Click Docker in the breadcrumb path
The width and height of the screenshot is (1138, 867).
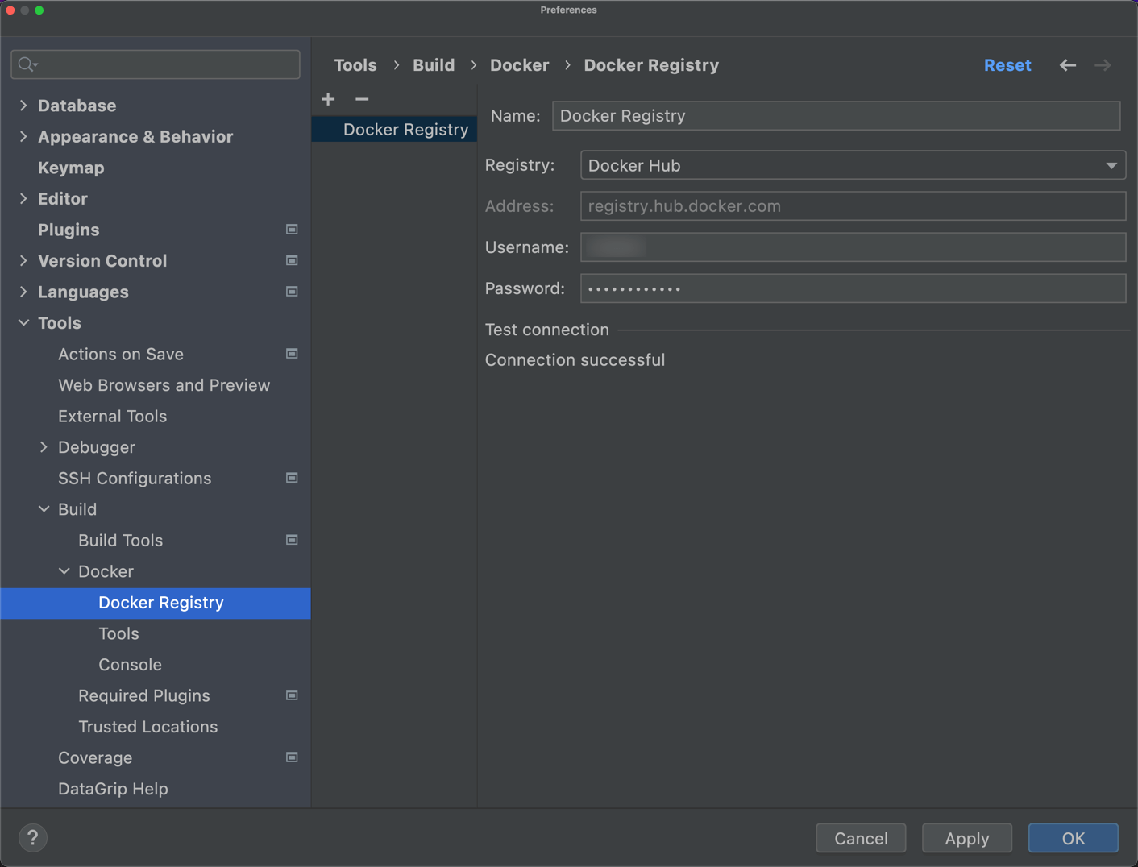tap(519, 64)
